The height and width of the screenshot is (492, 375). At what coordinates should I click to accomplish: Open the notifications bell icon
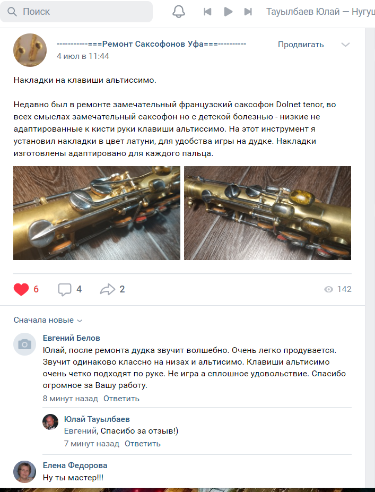click(178, 12)
